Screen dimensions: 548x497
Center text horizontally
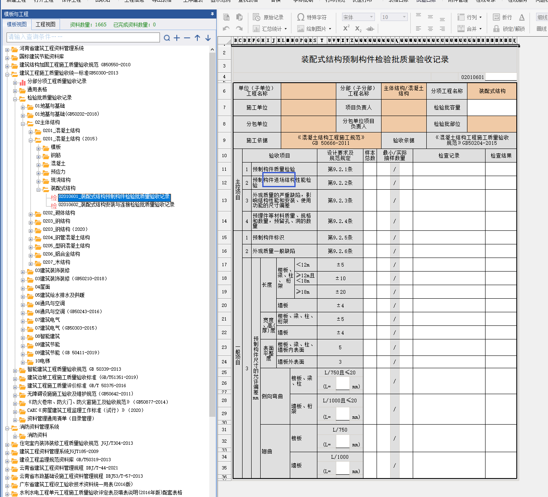[x=430, y=28]
